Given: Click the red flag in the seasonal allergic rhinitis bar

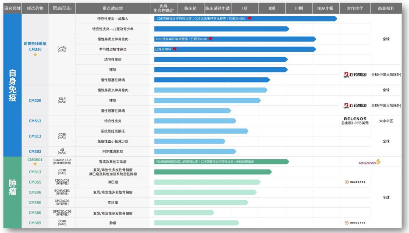Looking at the screenshot, I should click(175, 49).
